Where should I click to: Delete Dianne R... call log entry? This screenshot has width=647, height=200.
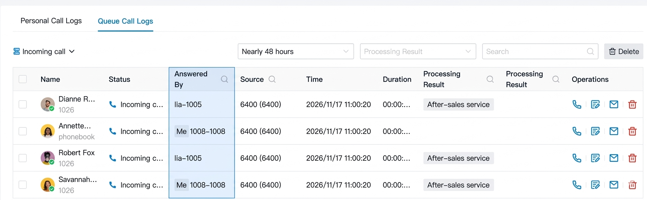632,105
